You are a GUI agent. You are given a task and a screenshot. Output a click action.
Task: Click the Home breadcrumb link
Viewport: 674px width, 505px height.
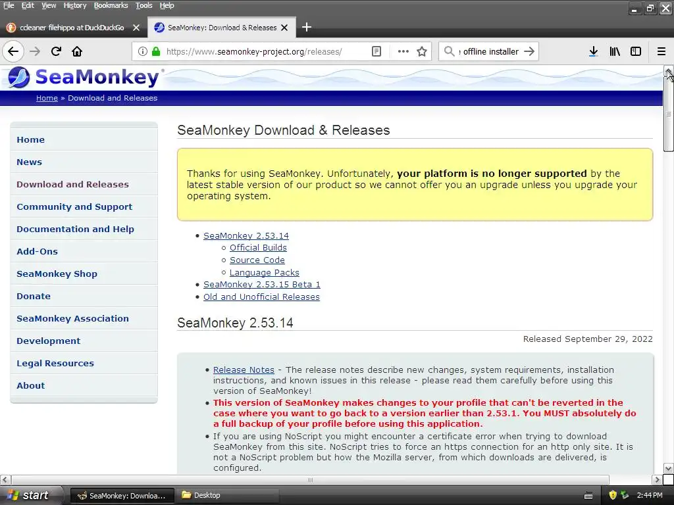47,98
